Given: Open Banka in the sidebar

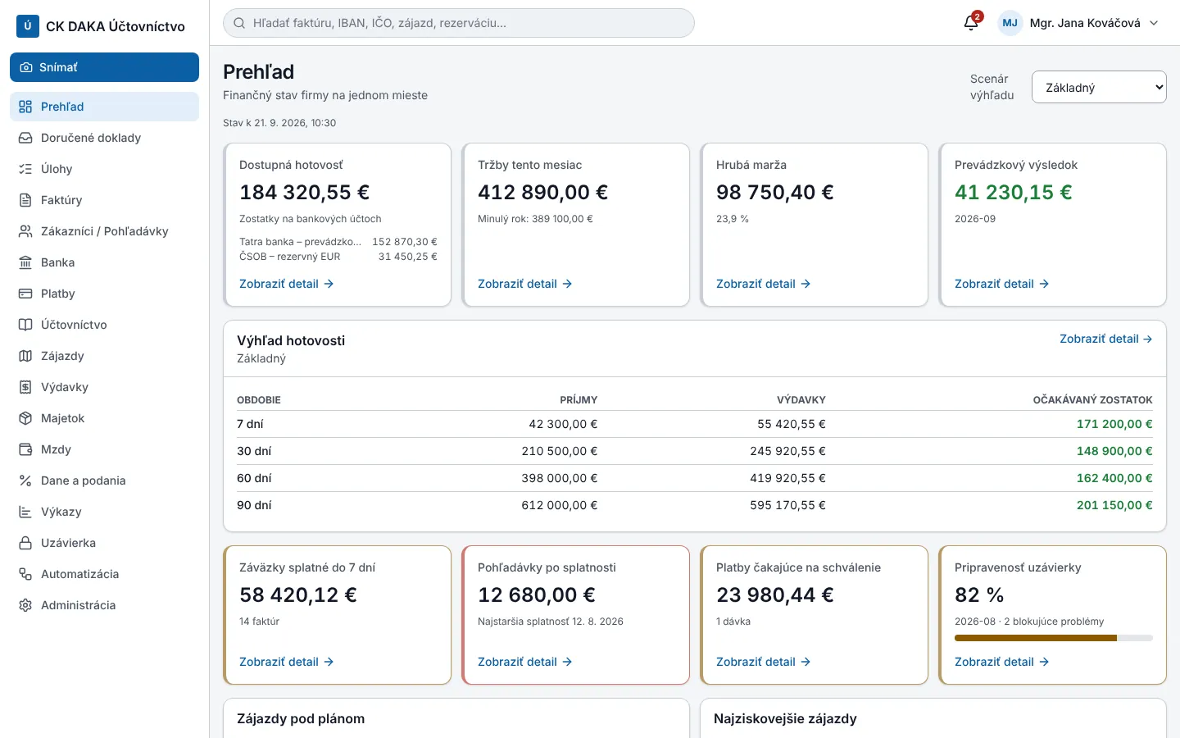Looking at the screenshot, I should coord(104,262).
